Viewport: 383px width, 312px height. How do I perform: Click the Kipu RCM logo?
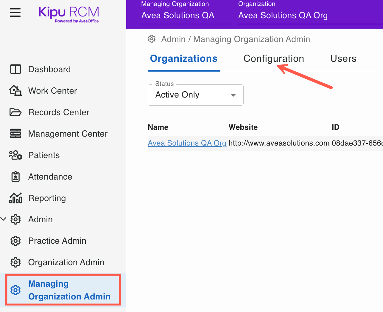coord(69,14)
